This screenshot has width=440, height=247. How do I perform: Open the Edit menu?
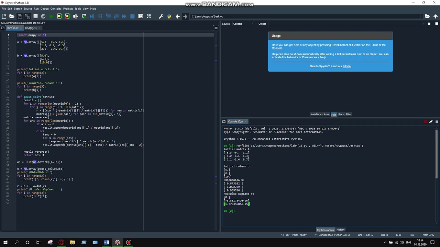coord(10,9)
